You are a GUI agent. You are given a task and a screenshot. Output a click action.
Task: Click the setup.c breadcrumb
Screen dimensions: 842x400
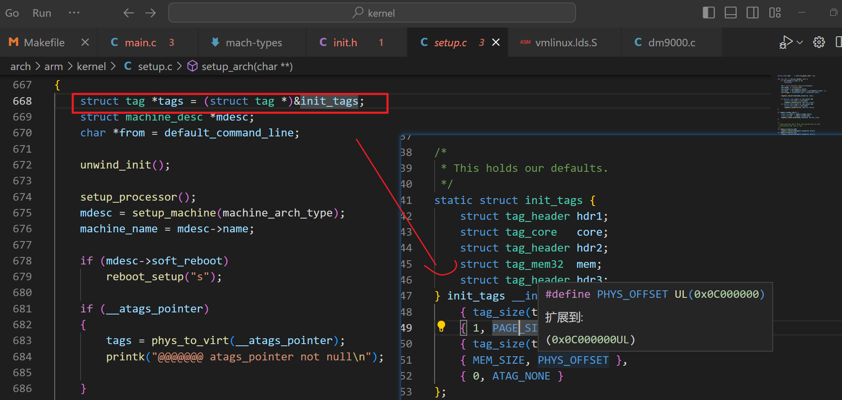click(x=155, y=66)
